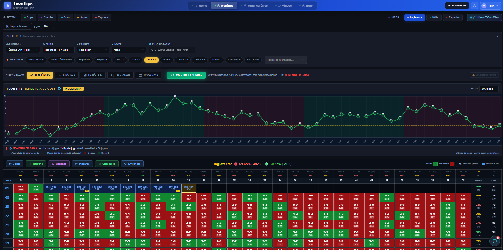Viewport: 503px width, 250px height.
Task: Switch to the GRÁFICO visualization tab
Action: [67, 75]
